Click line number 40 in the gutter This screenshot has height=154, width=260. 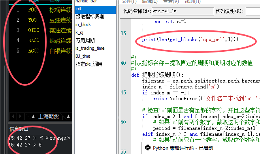coord(123,63)
